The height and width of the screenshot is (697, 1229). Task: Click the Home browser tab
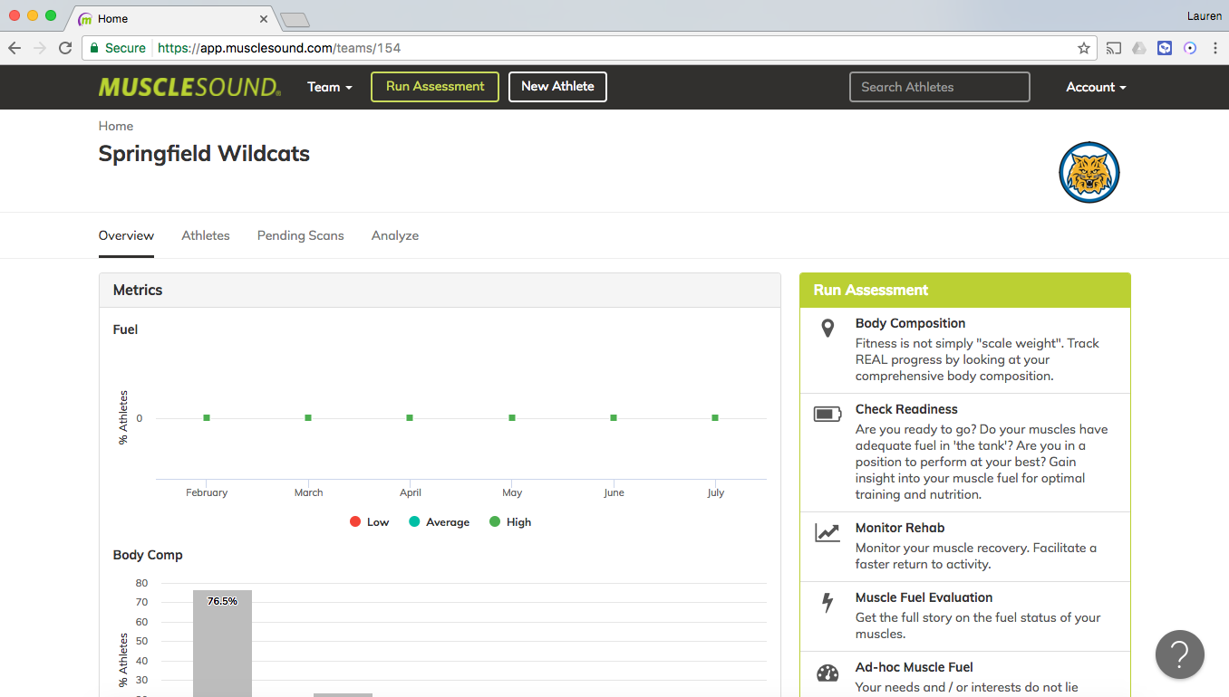[172, 18]
